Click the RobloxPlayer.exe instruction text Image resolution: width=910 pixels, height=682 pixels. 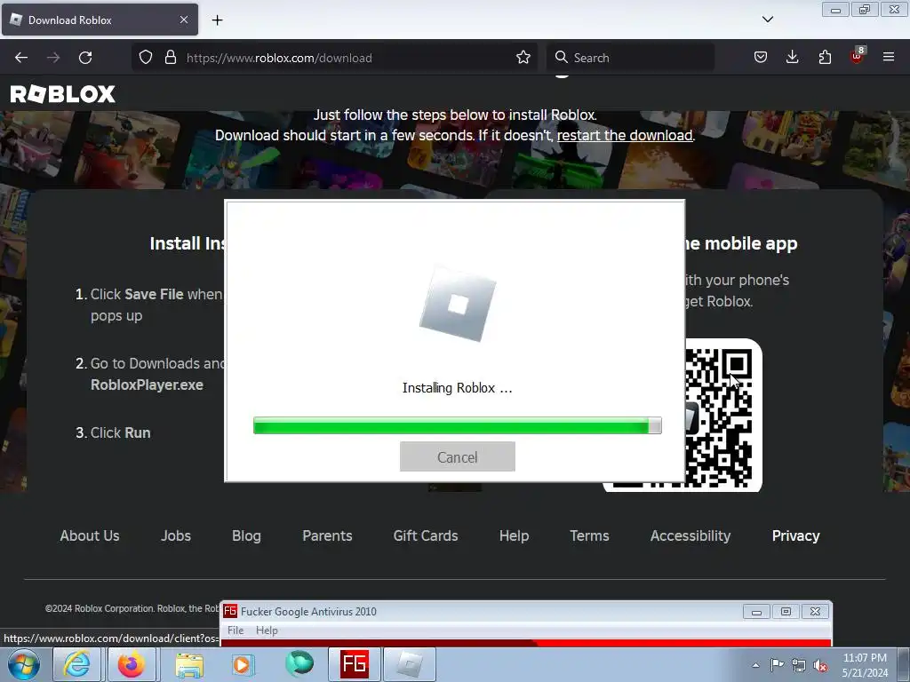tap(147, 385)
